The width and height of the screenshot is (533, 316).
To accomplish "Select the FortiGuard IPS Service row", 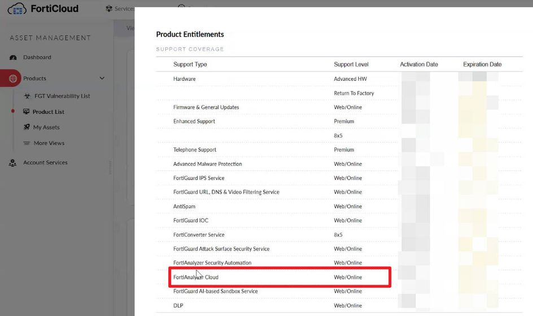I will tap(198, 178).
